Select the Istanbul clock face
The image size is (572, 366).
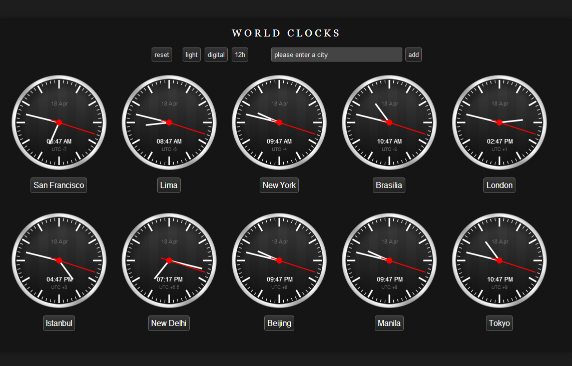pyautogui.click(x=59, y=260)
